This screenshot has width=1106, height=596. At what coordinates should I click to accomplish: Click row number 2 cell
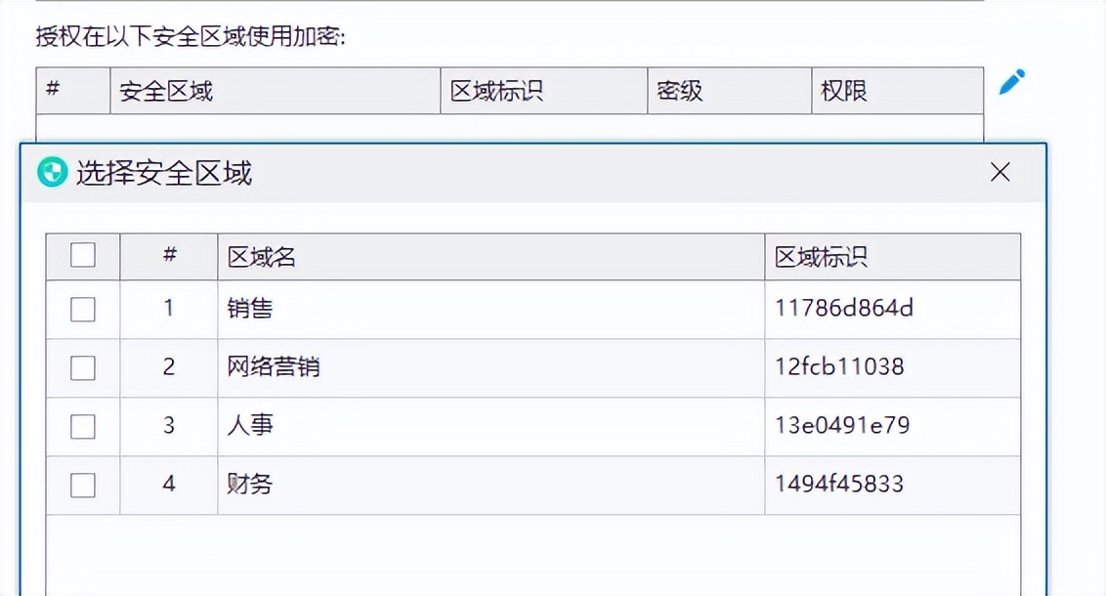[x=169, y=367]
